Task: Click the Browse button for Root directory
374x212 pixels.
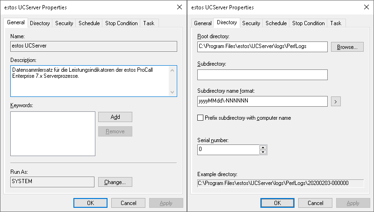Action: click(x=347, y=47)
